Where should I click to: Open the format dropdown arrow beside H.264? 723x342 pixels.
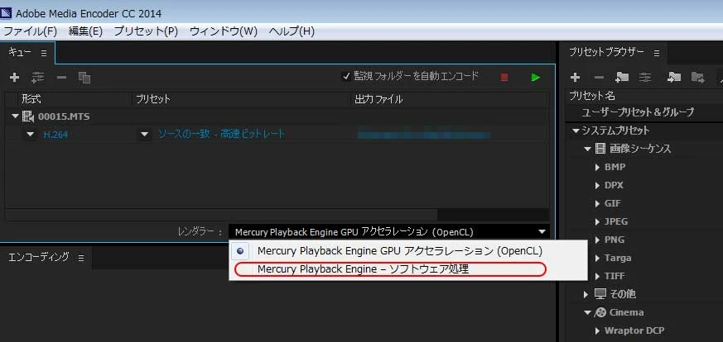tap(31, 134)
